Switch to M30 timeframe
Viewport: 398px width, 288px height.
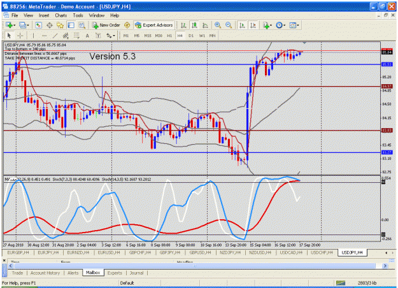tap(159, 36)
